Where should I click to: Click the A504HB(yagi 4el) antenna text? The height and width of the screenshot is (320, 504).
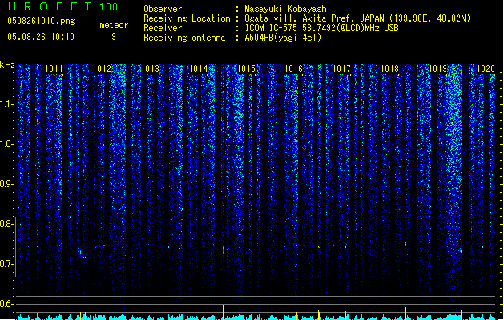tap(283, 38)
